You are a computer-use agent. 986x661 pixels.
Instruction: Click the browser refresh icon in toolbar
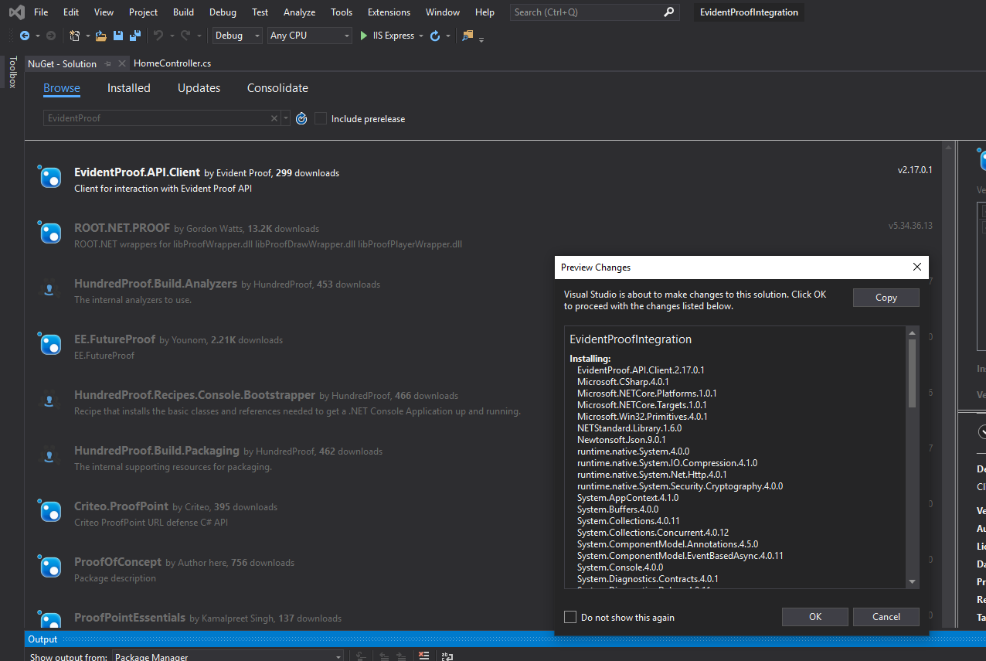click(x=435, y=36)
